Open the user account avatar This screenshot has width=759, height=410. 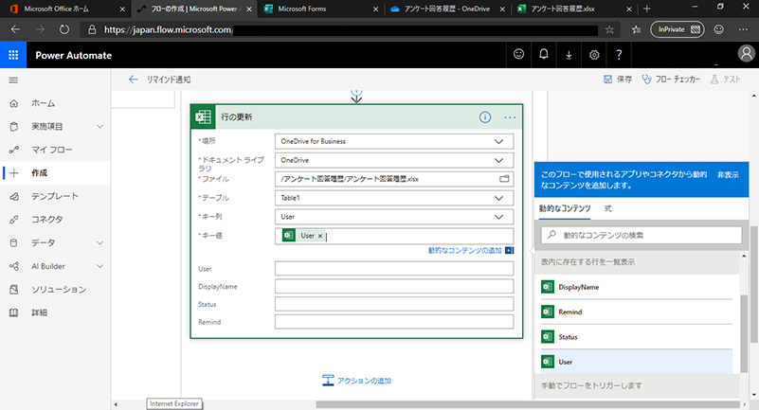[x=746, y=54]
